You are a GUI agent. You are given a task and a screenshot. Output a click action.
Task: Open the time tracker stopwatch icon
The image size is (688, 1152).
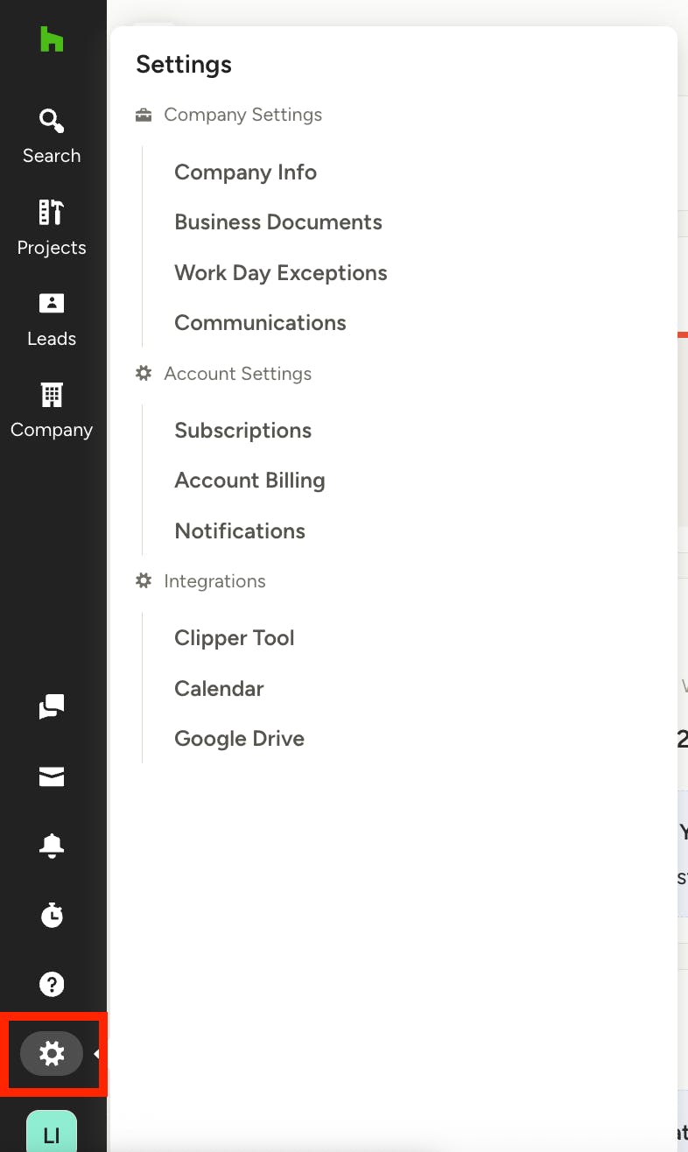tap(52, 915)
